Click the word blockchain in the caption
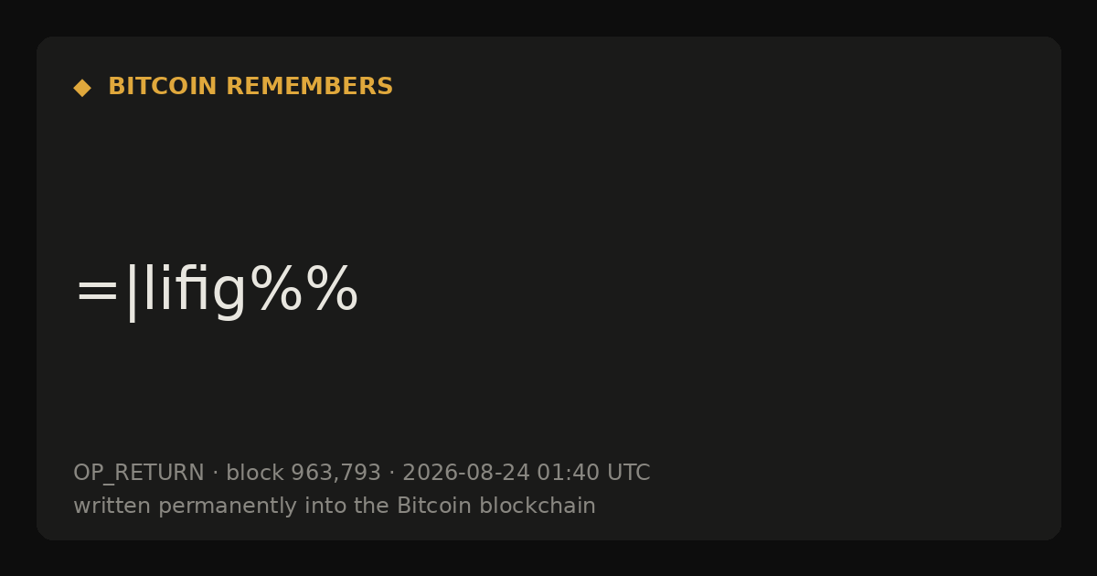The height and width of the screenshot is (576, 1097). pyautogui.click(x=538, y=506)
